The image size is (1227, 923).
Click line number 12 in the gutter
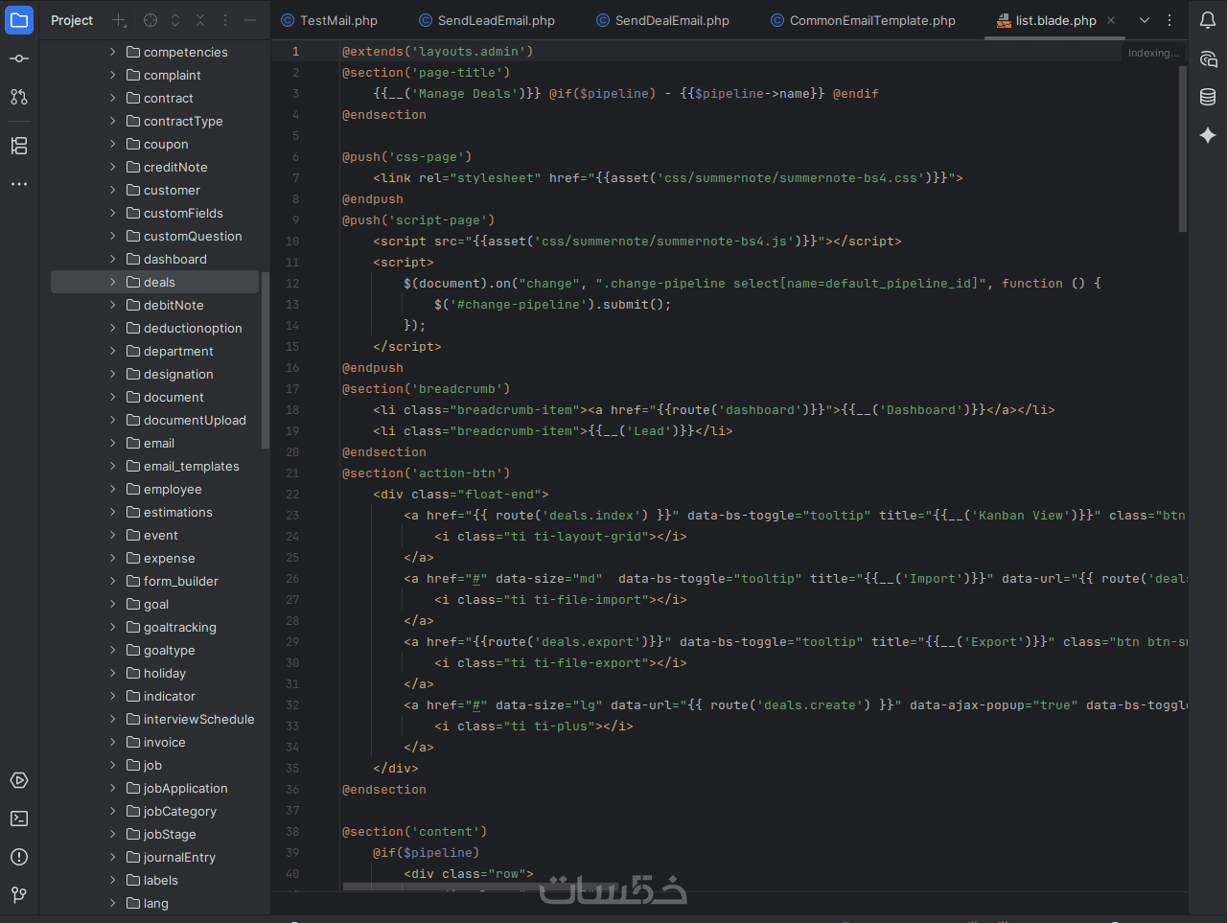coord(292,284)
